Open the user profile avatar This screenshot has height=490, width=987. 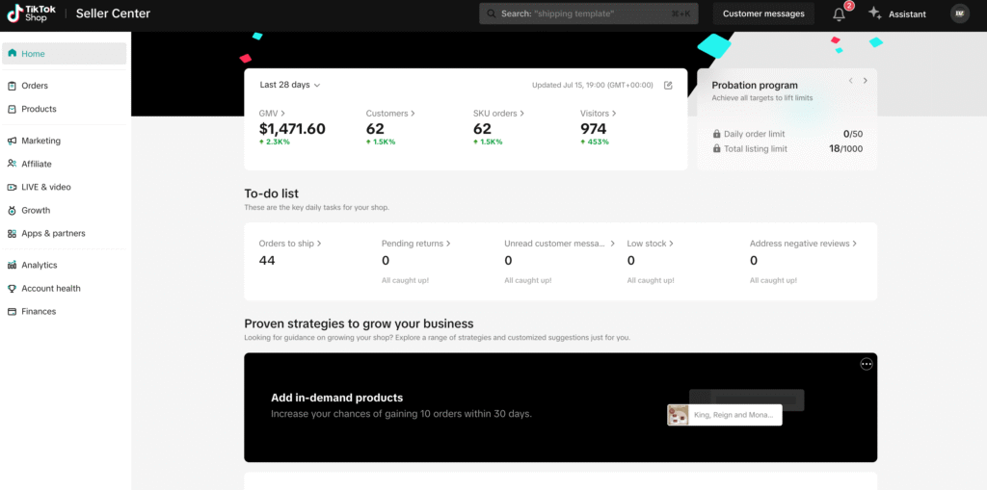(959, 13)
